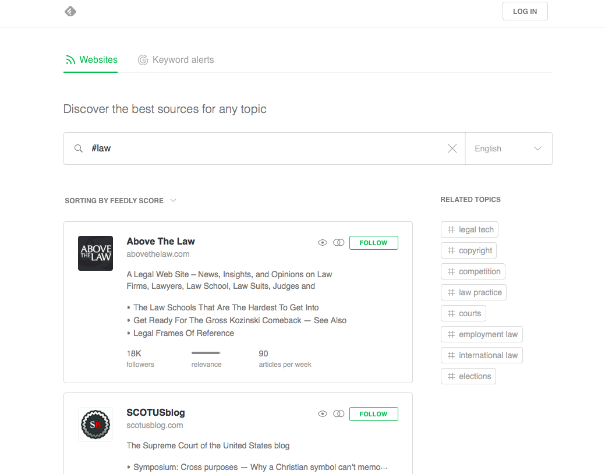The height and width of the screenshot is (474, 605).
Task: Follow the SCOTUSblog feed
Action: [373, 414]
